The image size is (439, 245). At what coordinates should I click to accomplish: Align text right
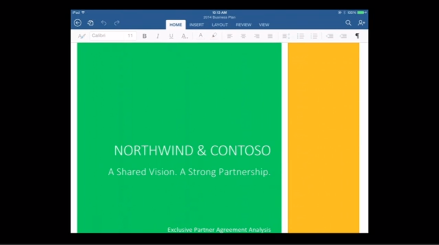point(257,36)
